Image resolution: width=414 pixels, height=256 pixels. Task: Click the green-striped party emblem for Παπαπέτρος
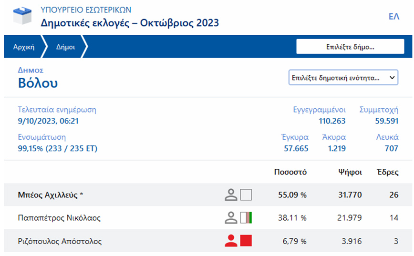246,218
